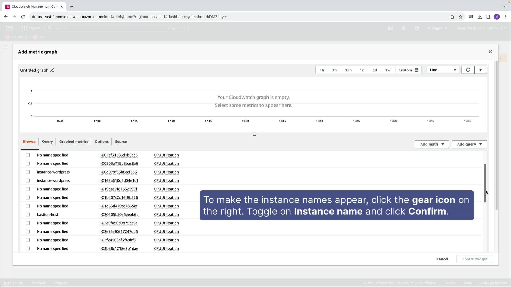Open the Source tab
The width and height of the screenshot is (511, 287).
121,142
